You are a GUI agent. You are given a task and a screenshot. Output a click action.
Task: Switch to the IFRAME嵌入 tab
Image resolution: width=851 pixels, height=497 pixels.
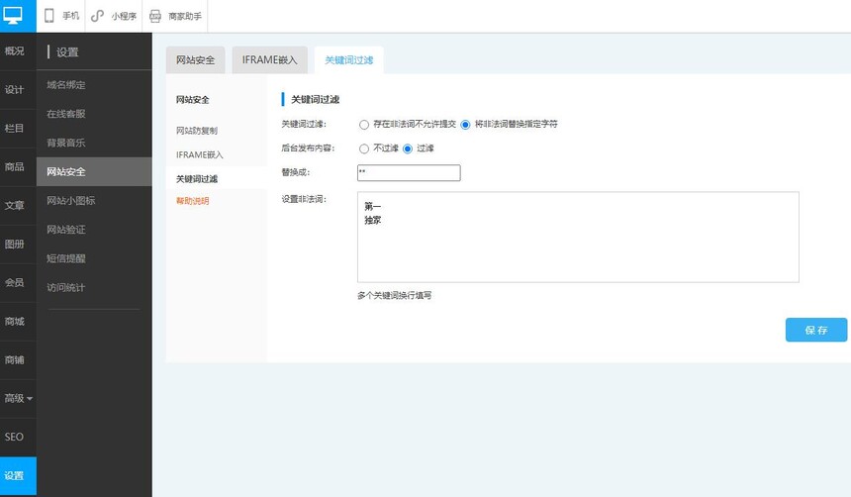269,60
